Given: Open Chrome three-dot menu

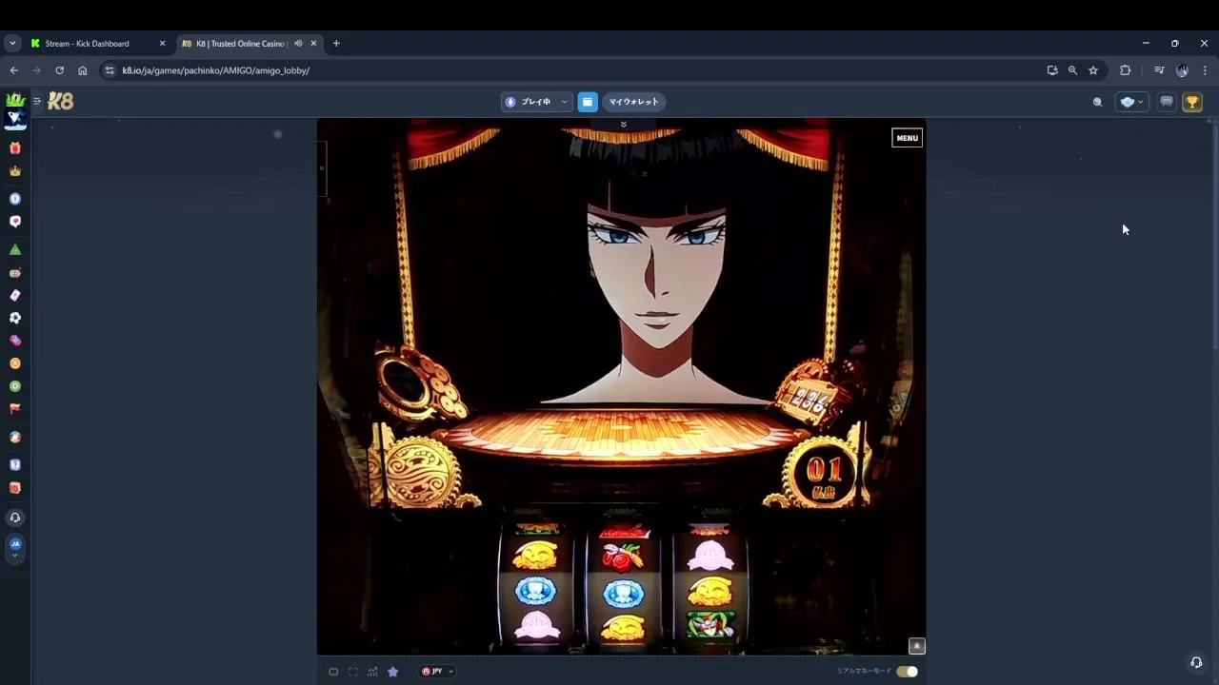Looking at the screenshot, I should coord(1205,70).
